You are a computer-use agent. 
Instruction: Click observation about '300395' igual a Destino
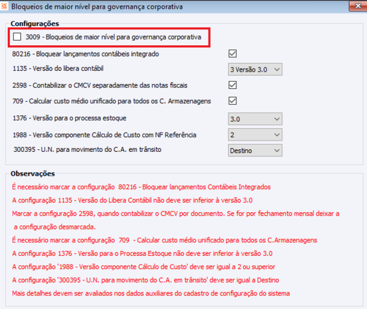coord(146,280)
